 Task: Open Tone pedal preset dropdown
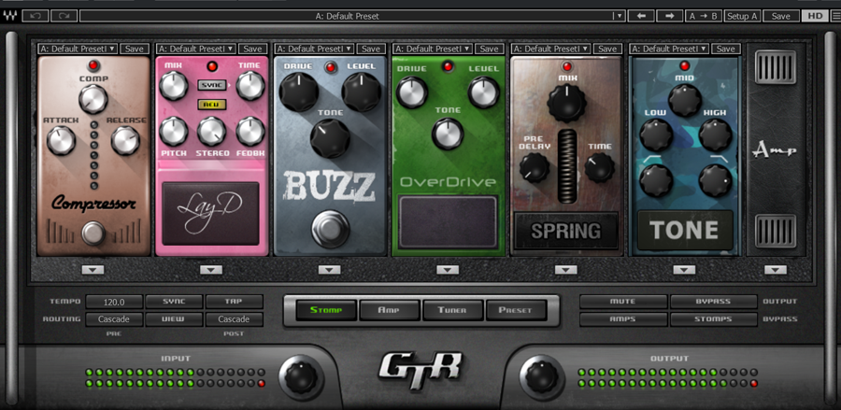click(669, 49)
